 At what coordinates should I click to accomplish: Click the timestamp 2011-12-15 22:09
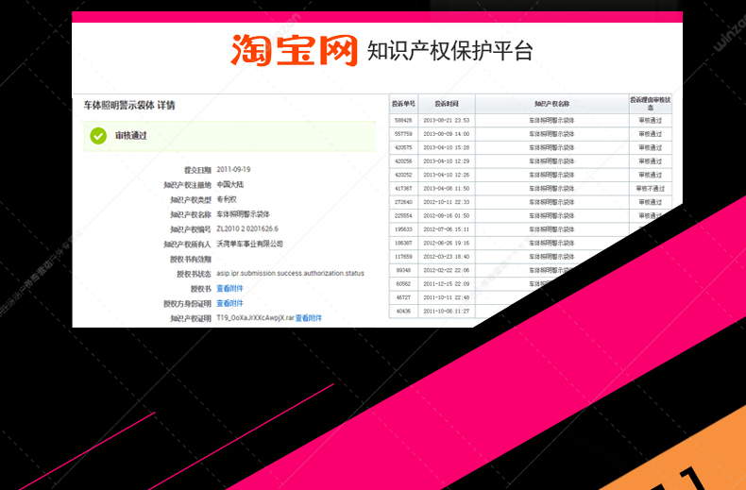point(447,284)
